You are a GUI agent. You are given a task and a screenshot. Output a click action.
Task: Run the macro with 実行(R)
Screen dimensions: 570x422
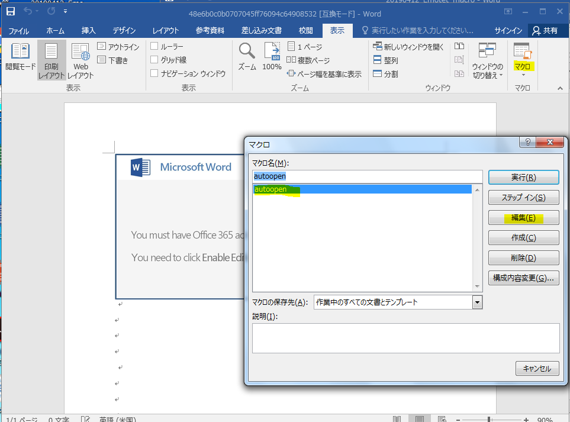tap(523, 178)
